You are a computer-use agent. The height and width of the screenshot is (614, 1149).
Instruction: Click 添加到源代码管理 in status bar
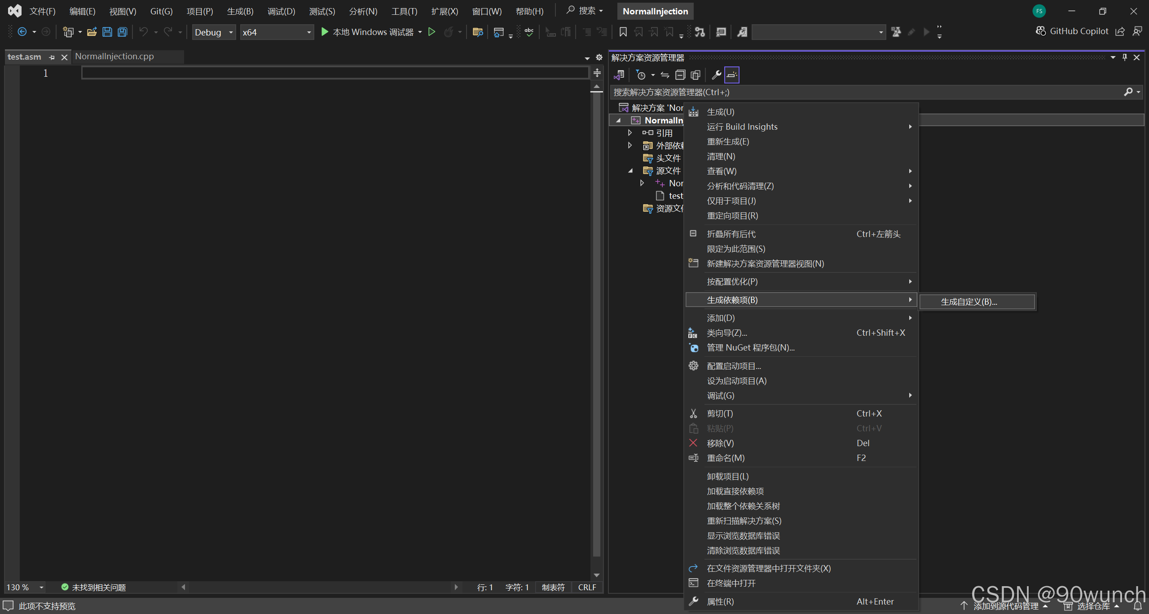click(x=1005, y=606)
